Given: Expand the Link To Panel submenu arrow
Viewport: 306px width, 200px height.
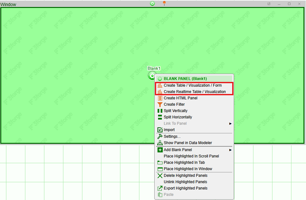Looking at the screenshot, I should (x=231, y=123).
